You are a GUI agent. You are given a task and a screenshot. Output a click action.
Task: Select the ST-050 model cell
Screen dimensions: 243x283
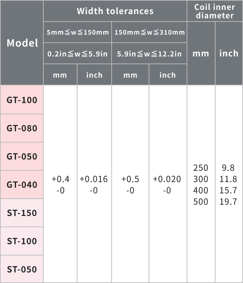click(x=22, y=269)
